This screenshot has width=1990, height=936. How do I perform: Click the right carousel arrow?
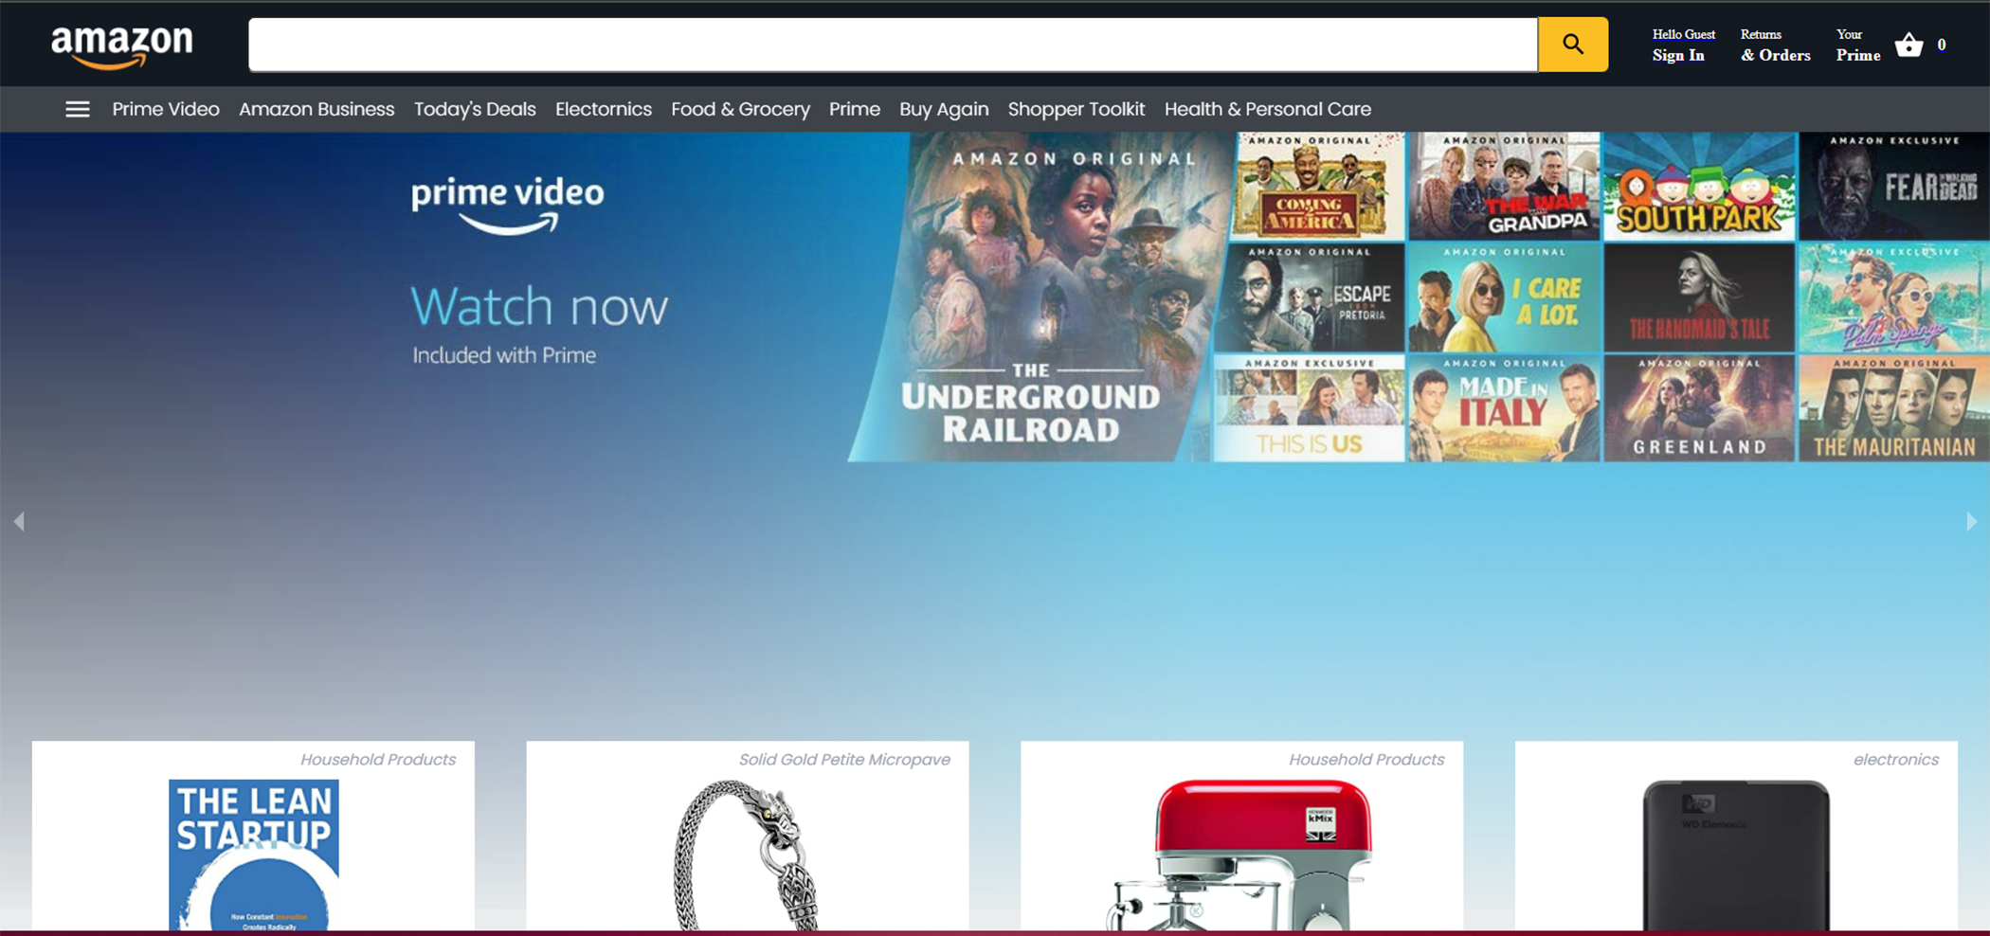click(x=1971, y=521)
